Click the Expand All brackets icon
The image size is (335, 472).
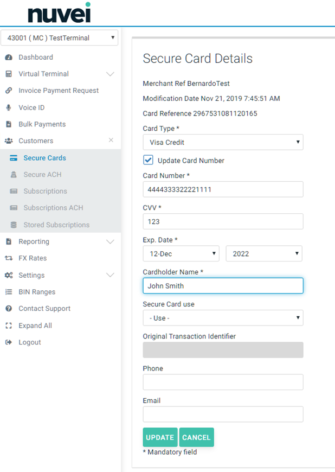(x=9, y=326)
